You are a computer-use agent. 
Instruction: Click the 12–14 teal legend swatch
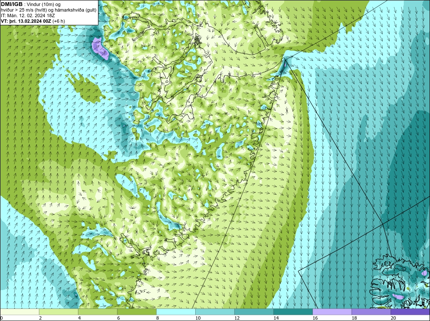[254, 312]
